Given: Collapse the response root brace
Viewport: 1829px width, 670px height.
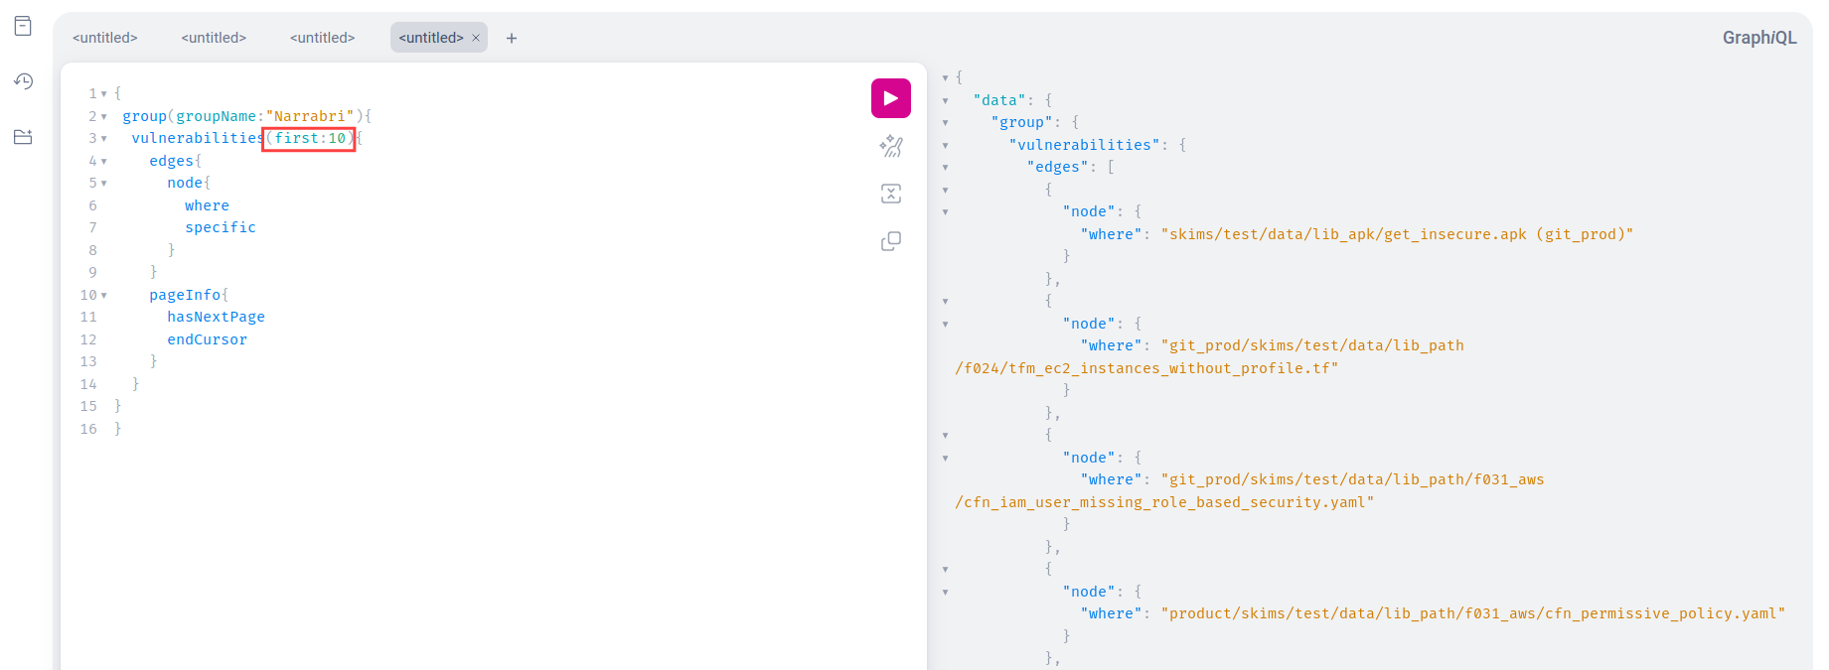Looking at the screenshot, I should click(x=945, y=77).
